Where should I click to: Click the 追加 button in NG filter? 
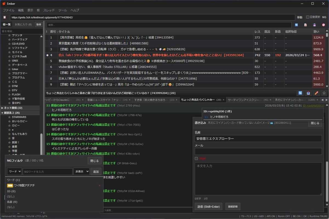96,172
